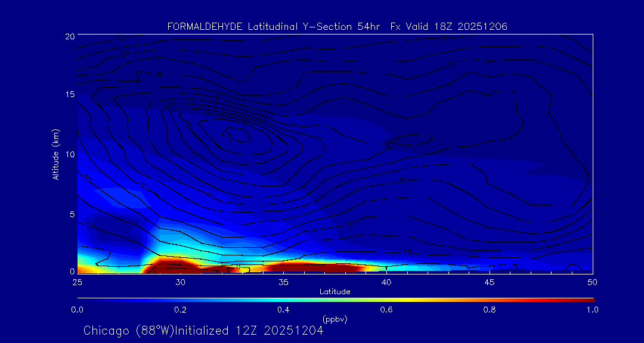Click the 'Altitude (km)' y-axis label
Image resolution: width=644 pixels, height=343 pixels.
tap(55, 154)
